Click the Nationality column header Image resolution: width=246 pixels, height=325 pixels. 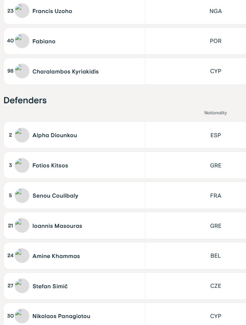click(x=215, y=113)
